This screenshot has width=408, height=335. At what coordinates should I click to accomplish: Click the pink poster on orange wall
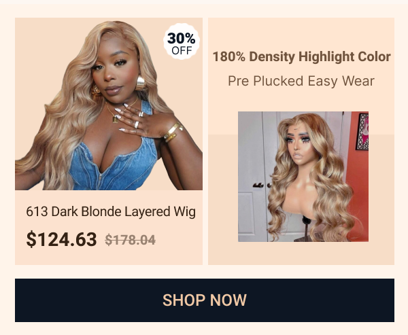362,131
